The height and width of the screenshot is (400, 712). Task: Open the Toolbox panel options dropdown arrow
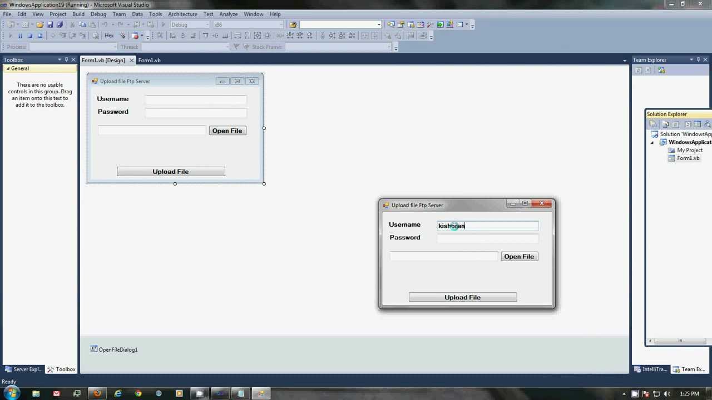[59, 59]
